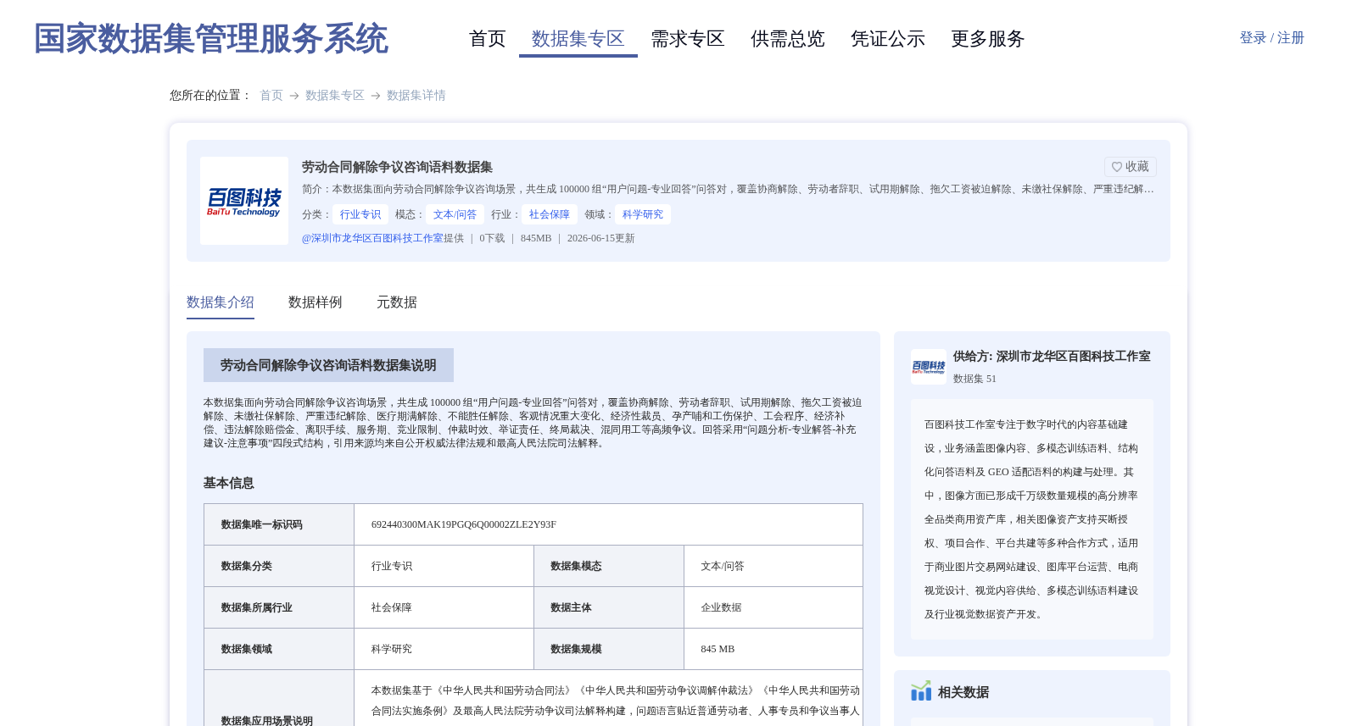The height and width of the screenshot is (726, 1357).
Task: Click the 社会保障 table cell value
Action: click(x=392, y=607)
